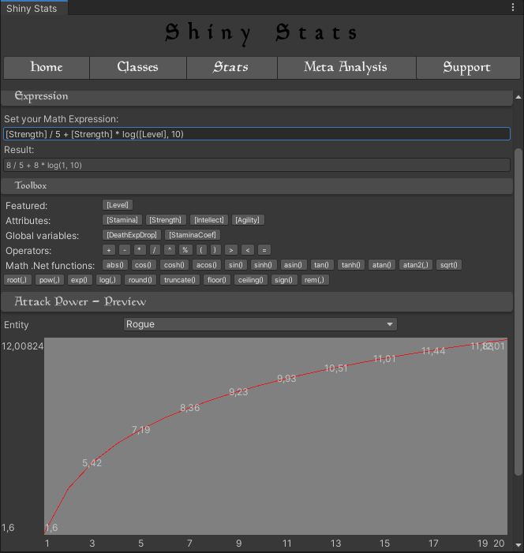The width and height of the screenshot is (524, 553).
Task: Open the Meta Analysis tab
Action: click(x=346, y=68)
